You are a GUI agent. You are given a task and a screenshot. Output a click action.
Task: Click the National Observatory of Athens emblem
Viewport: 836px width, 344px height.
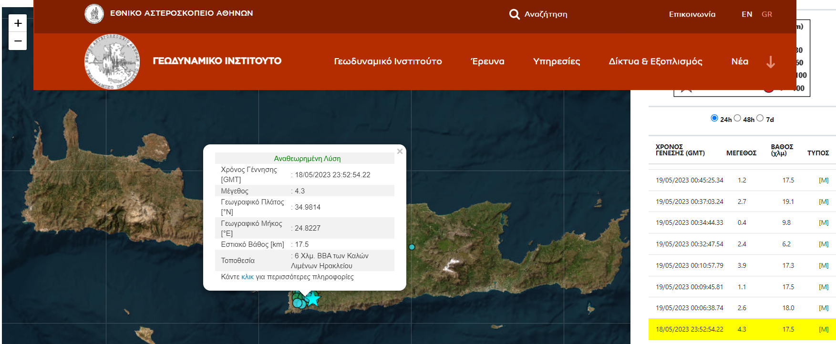[x=94, y=14]
